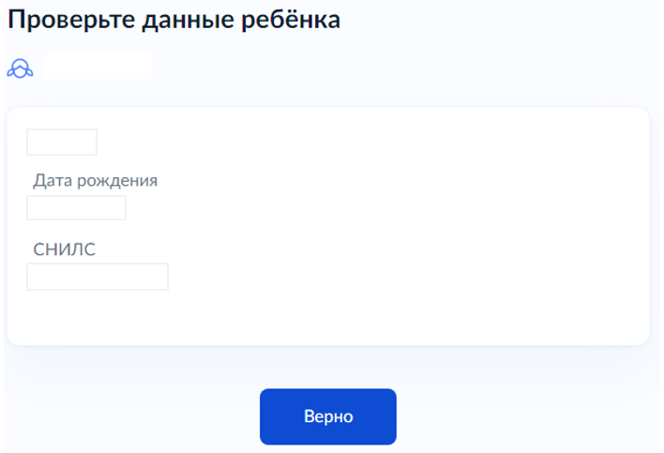Viewport: 664px width, 453px height.
Task: Click the child's name next to the avatar
Action: pyautogui.click(x=98, y=67)
